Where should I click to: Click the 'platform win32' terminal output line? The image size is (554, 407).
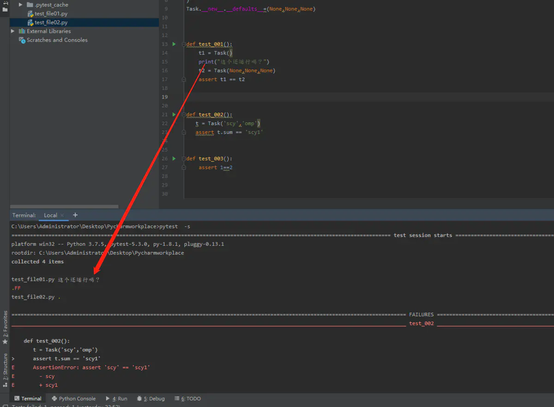118,244
